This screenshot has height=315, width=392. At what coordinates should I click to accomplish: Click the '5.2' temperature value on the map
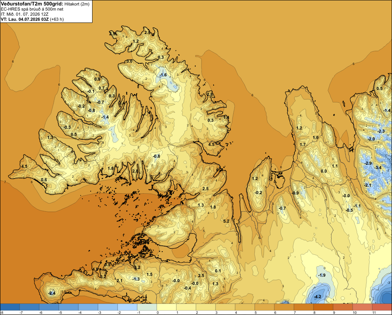[x=226, y=221]
